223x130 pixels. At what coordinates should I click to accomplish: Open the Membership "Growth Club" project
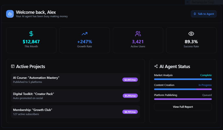(75, 112)
